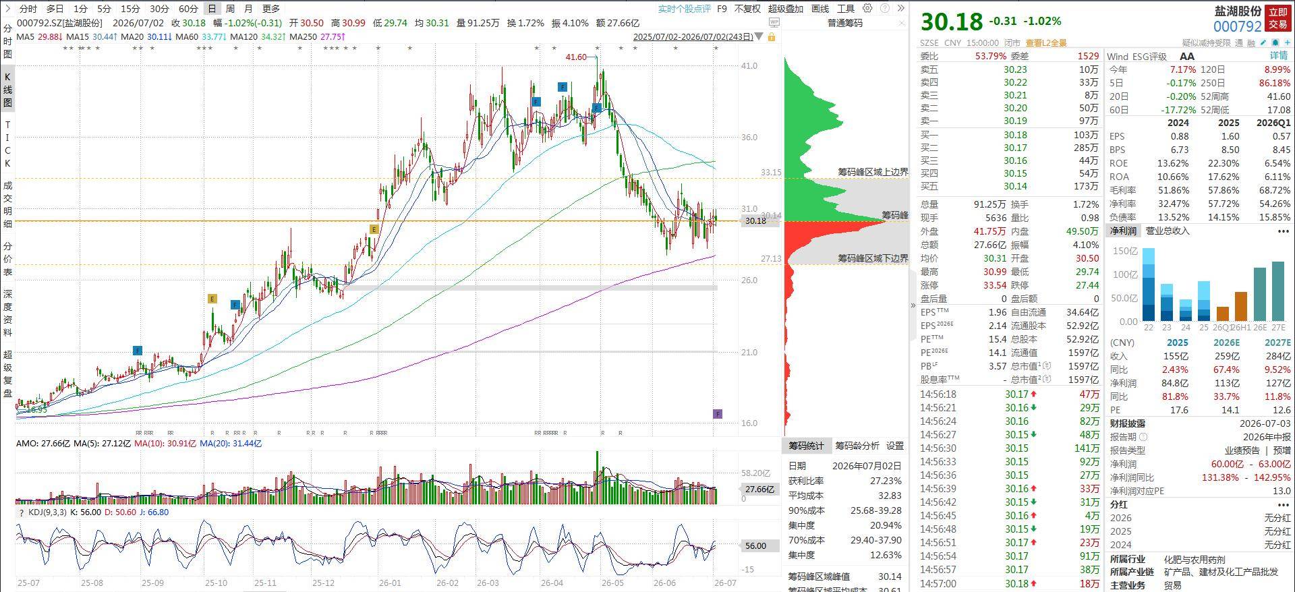Click the purple F marker on chart

pyautogui.click(x=718, y=414)
